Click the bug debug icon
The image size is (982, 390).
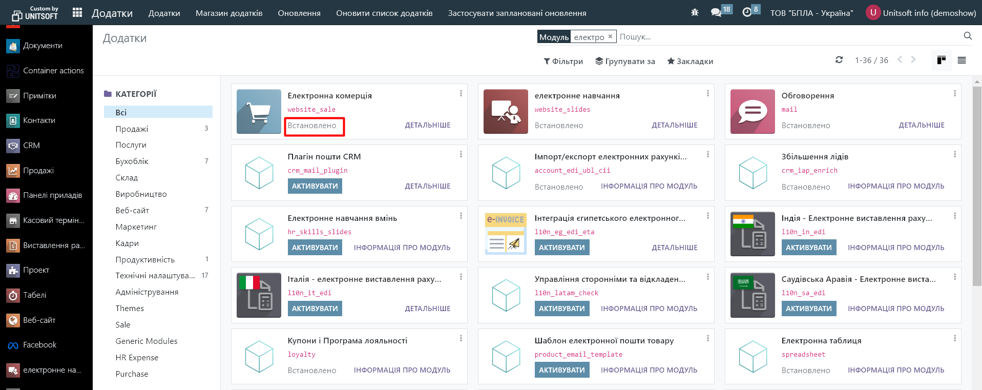(x=695, y=13)
